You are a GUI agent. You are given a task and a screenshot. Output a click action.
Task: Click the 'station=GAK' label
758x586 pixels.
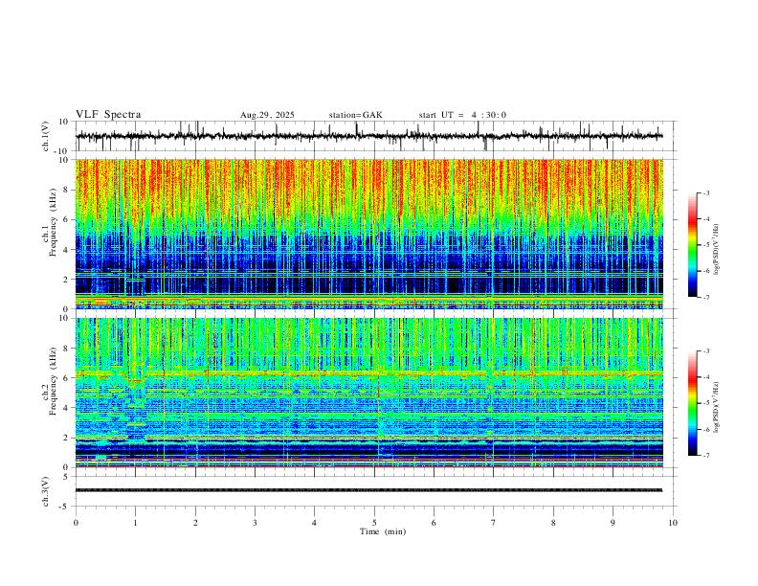coord(355,115)
